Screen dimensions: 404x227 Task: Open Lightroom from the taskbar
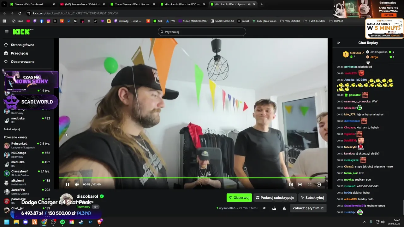tap(91, 222)
